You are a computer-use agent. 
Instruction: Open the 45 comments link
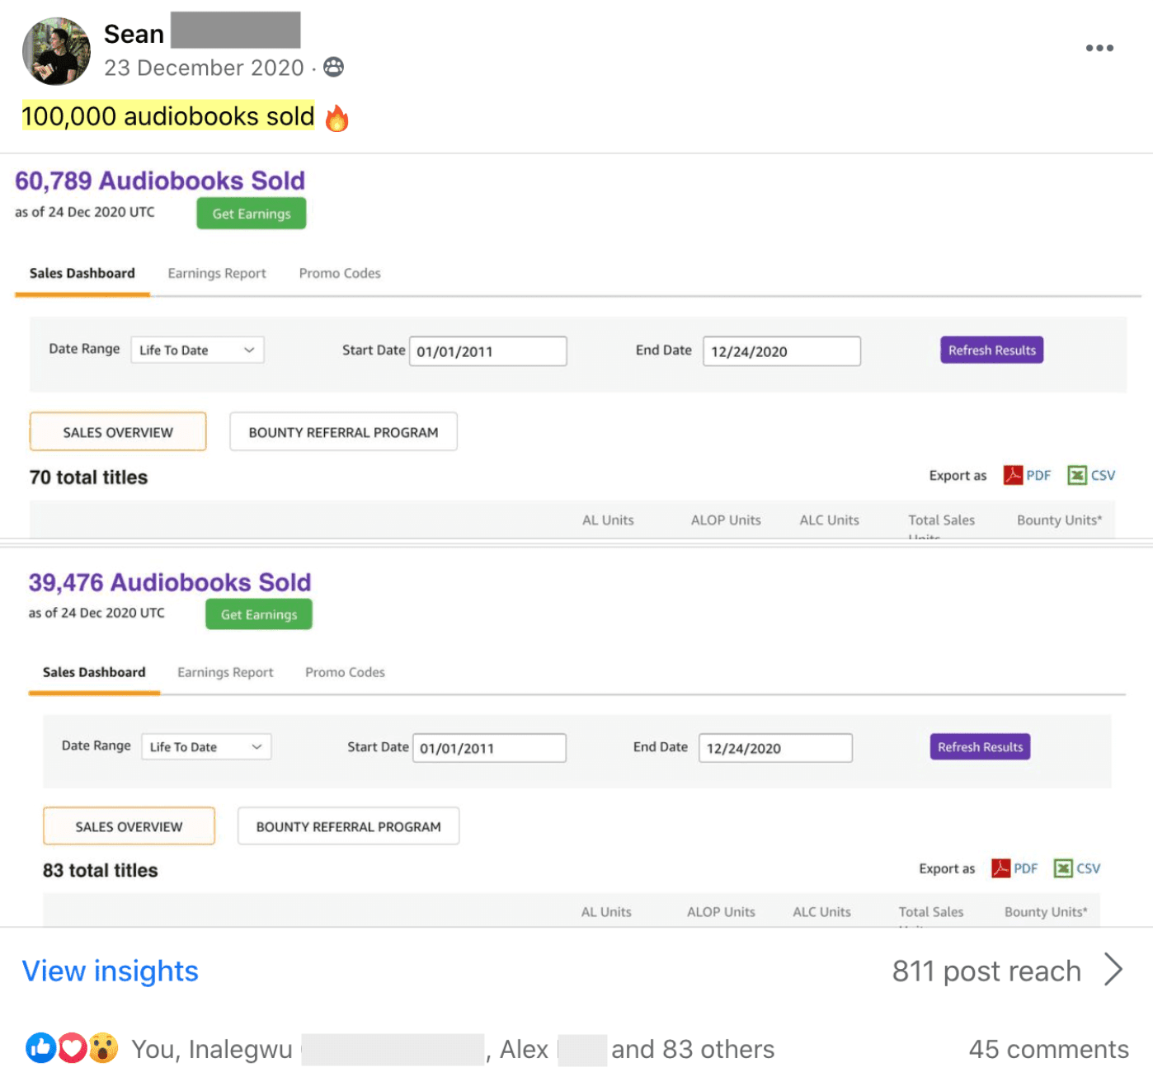click(x=1048, y=1049)
